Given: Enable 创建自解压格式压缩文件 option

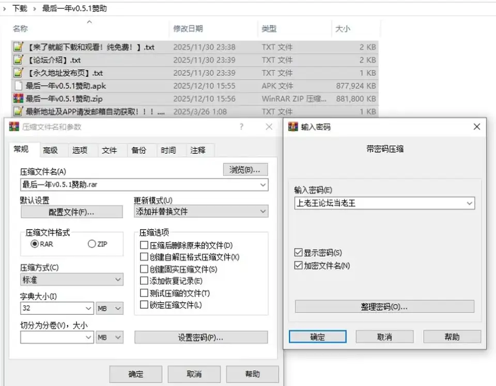Looking at the screenshot, I should [144, 257].
